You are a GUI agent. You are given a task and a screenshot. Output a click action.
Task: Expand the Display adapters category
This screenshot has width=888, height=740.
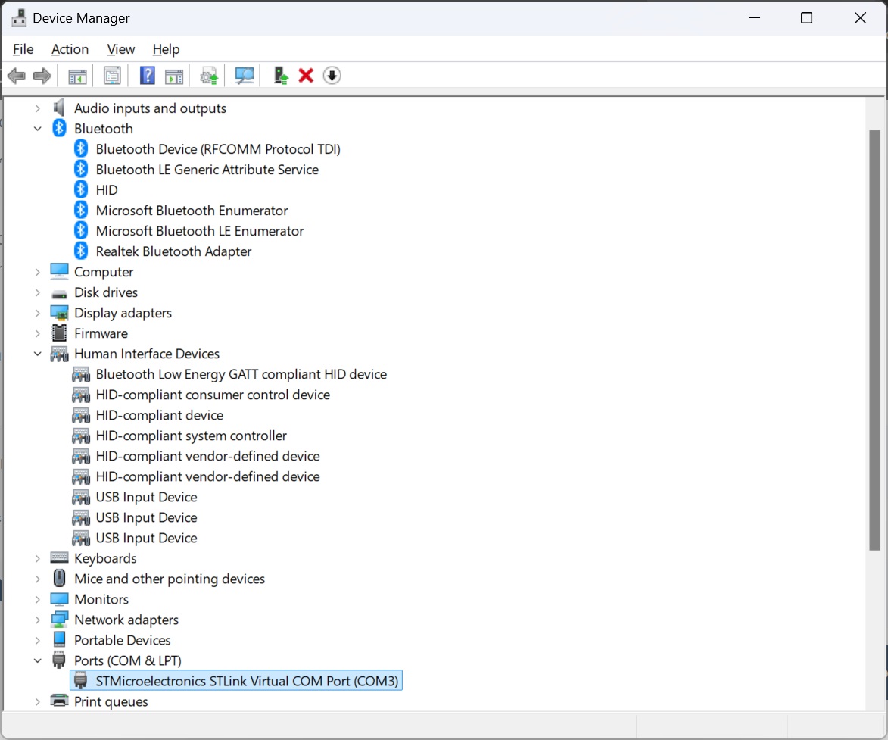pos(37,312)
